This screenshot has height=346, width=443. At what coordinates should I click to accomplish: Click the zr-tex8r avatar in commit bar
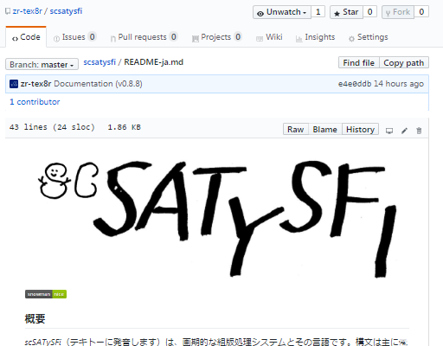[x=14, y=84]
